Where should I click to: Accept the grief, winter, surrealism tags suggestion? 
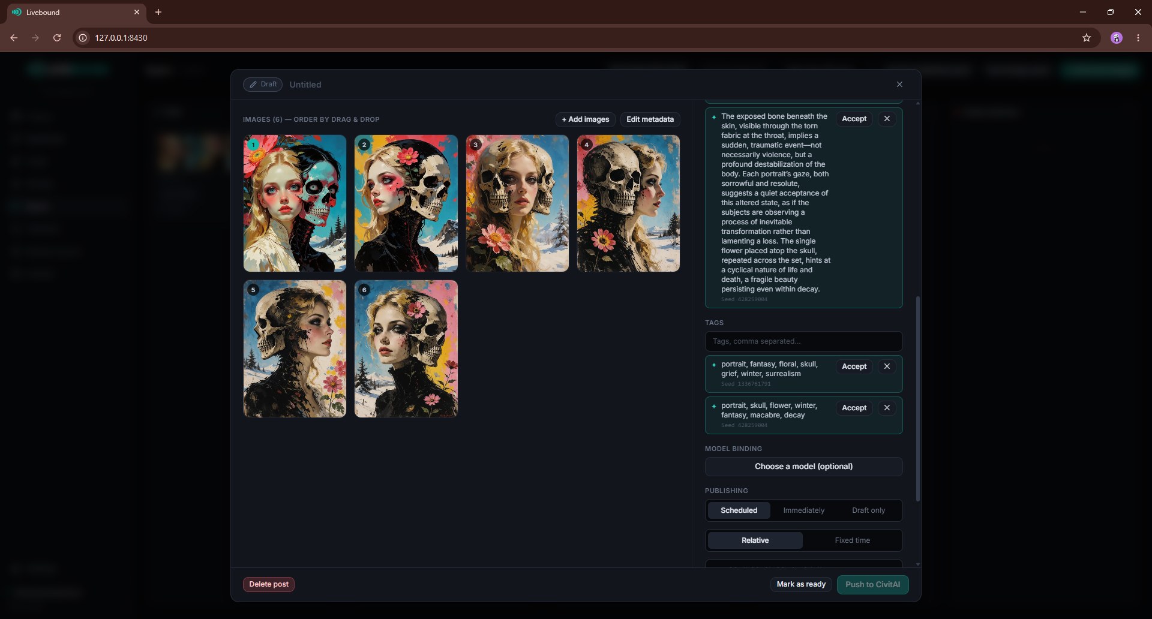[x=854, y=366]
